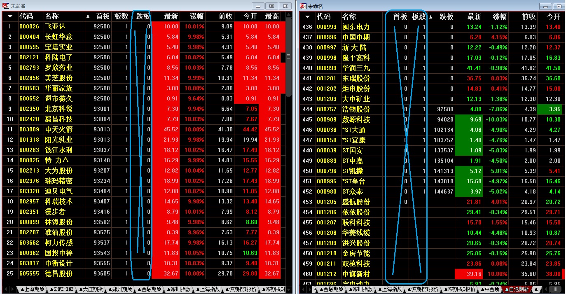Switch to 沪期权T报价 tab in the left window

(x=241, y=289)
